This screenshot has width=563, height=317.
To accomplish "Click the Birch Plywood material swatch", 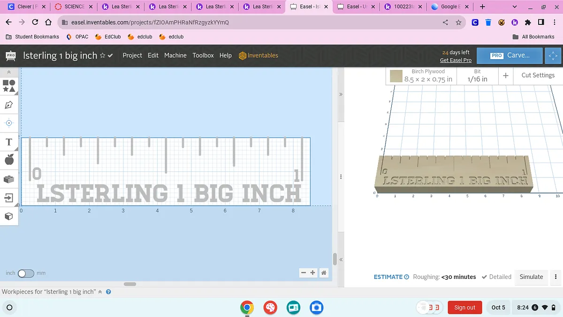I will click(x=396, y=76).
